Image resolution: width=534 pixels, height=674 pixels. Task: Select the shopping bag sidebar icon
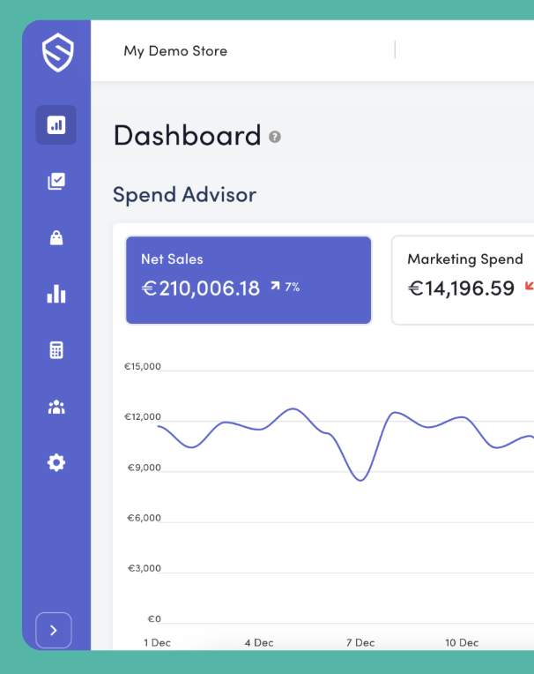coord(56,237)
